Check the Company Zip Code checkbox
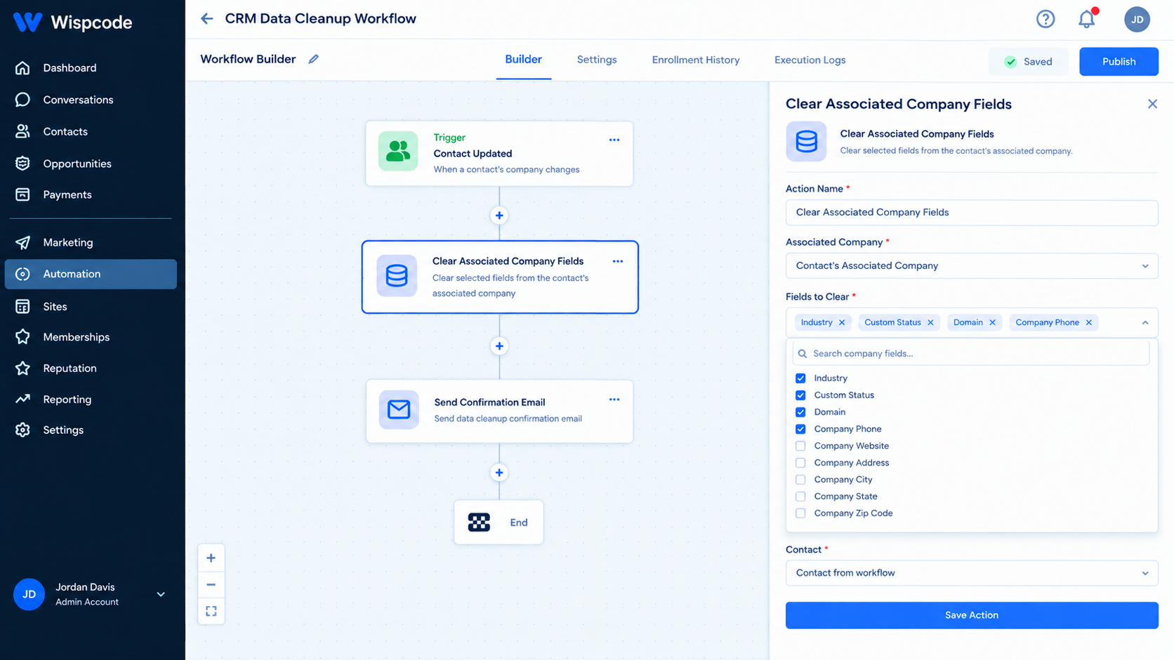The width and height of the screenshot is (1174, 660). click(800, 513)
